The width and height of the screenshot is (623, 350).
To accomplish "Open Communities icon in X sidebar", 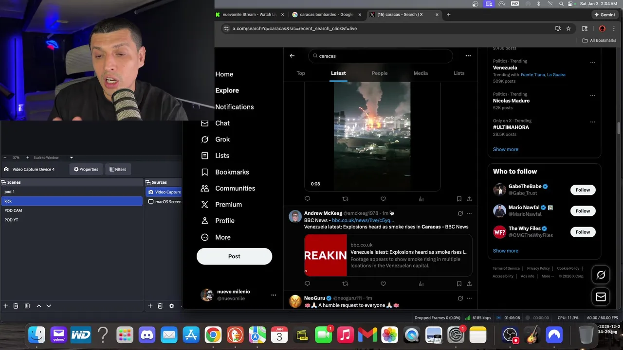I will coord(205,188).
